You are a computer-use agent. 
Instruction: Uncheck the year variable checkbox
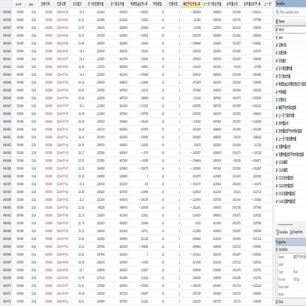click(x=277, y=37)
